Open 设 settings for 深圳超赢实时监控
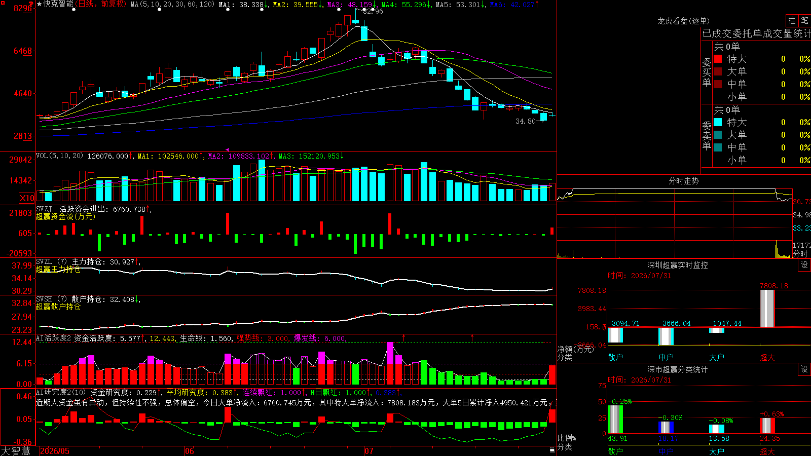 coord(804,265)
